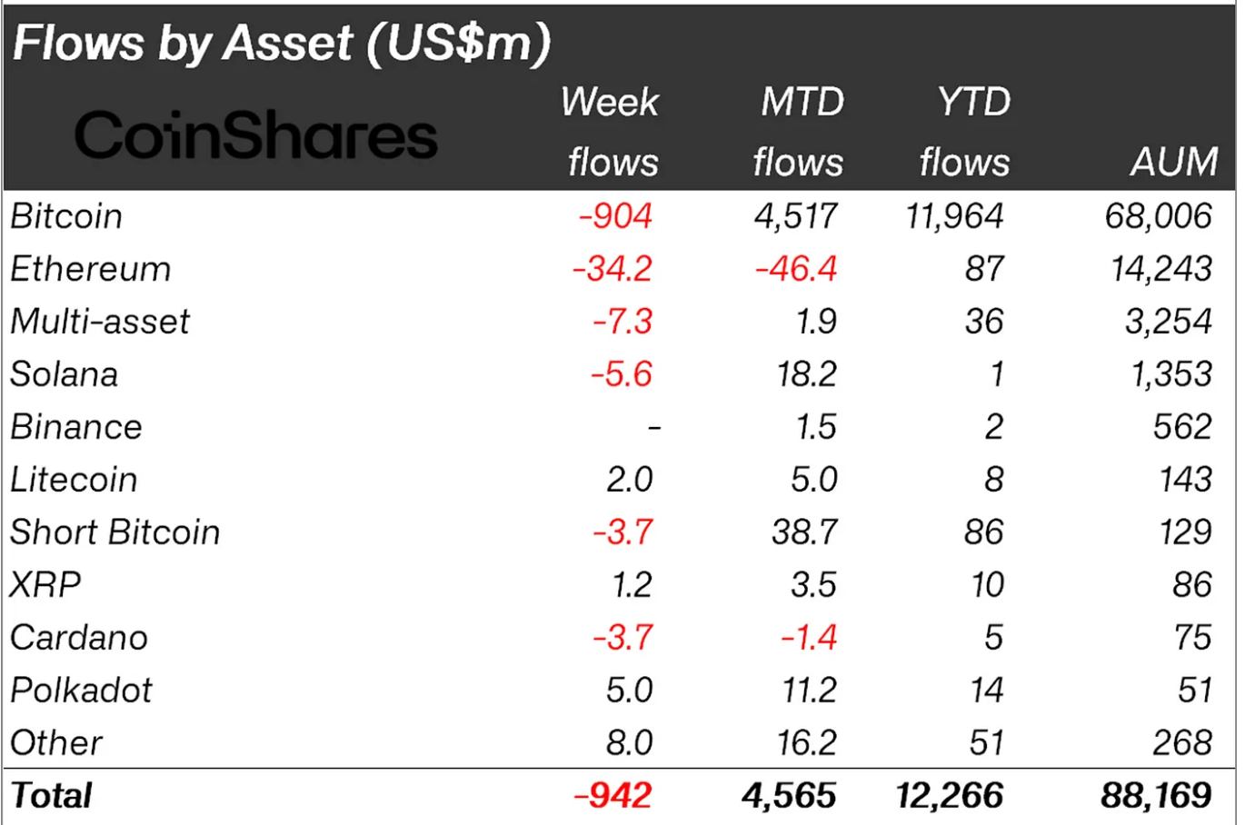Click the Bitcoin row label
Viewport: 1245px width, 825px height.
(x=66, y=216)
